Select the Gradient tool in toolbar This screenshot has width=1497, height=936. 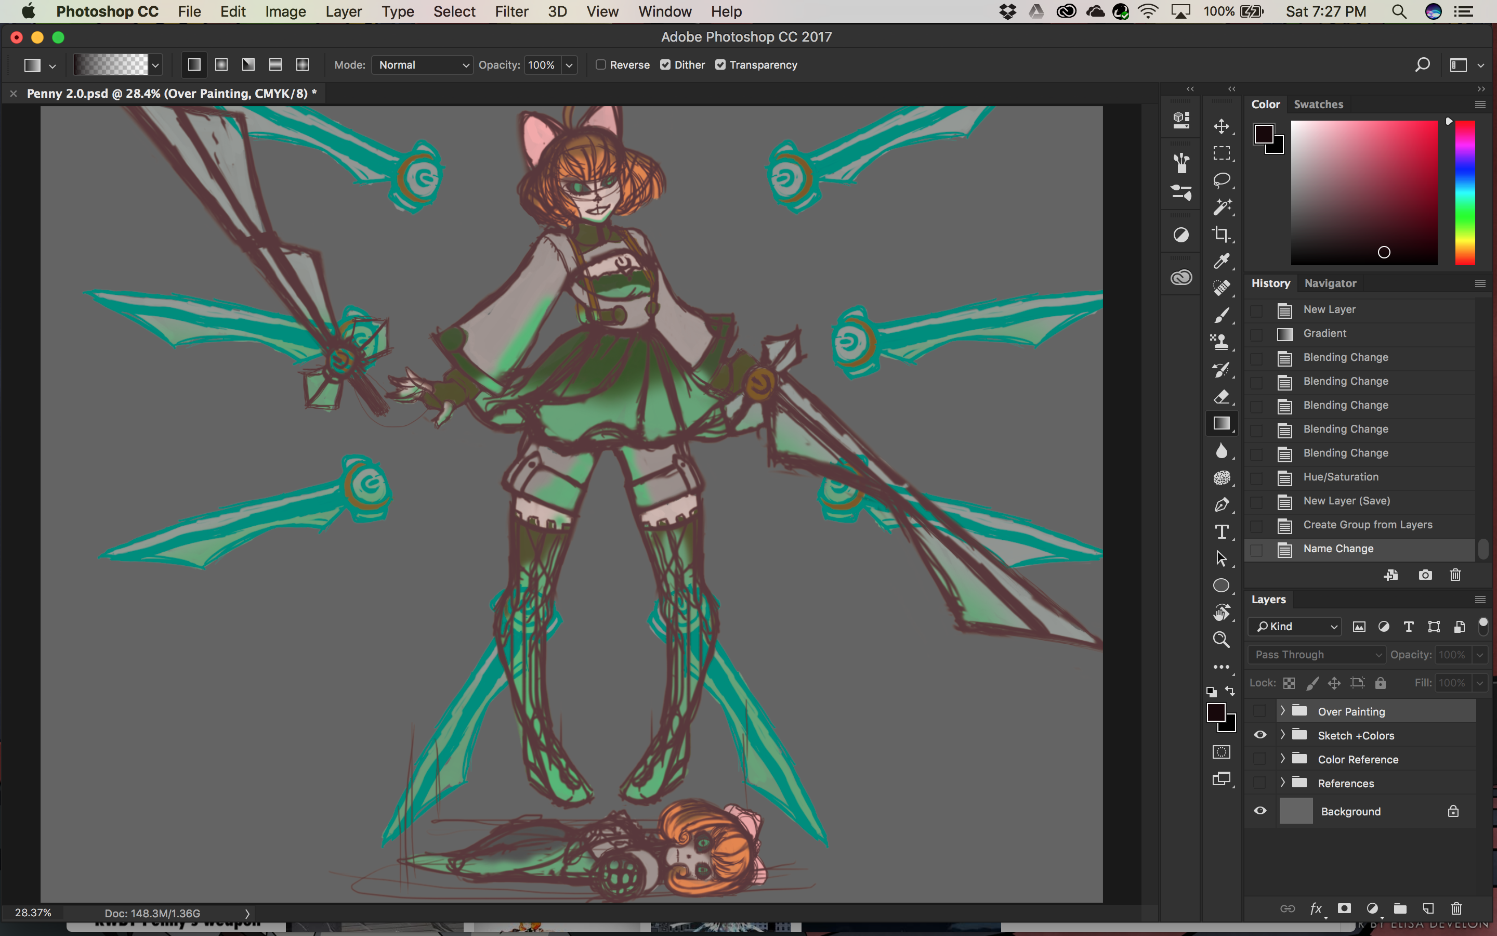point(1221,423)
